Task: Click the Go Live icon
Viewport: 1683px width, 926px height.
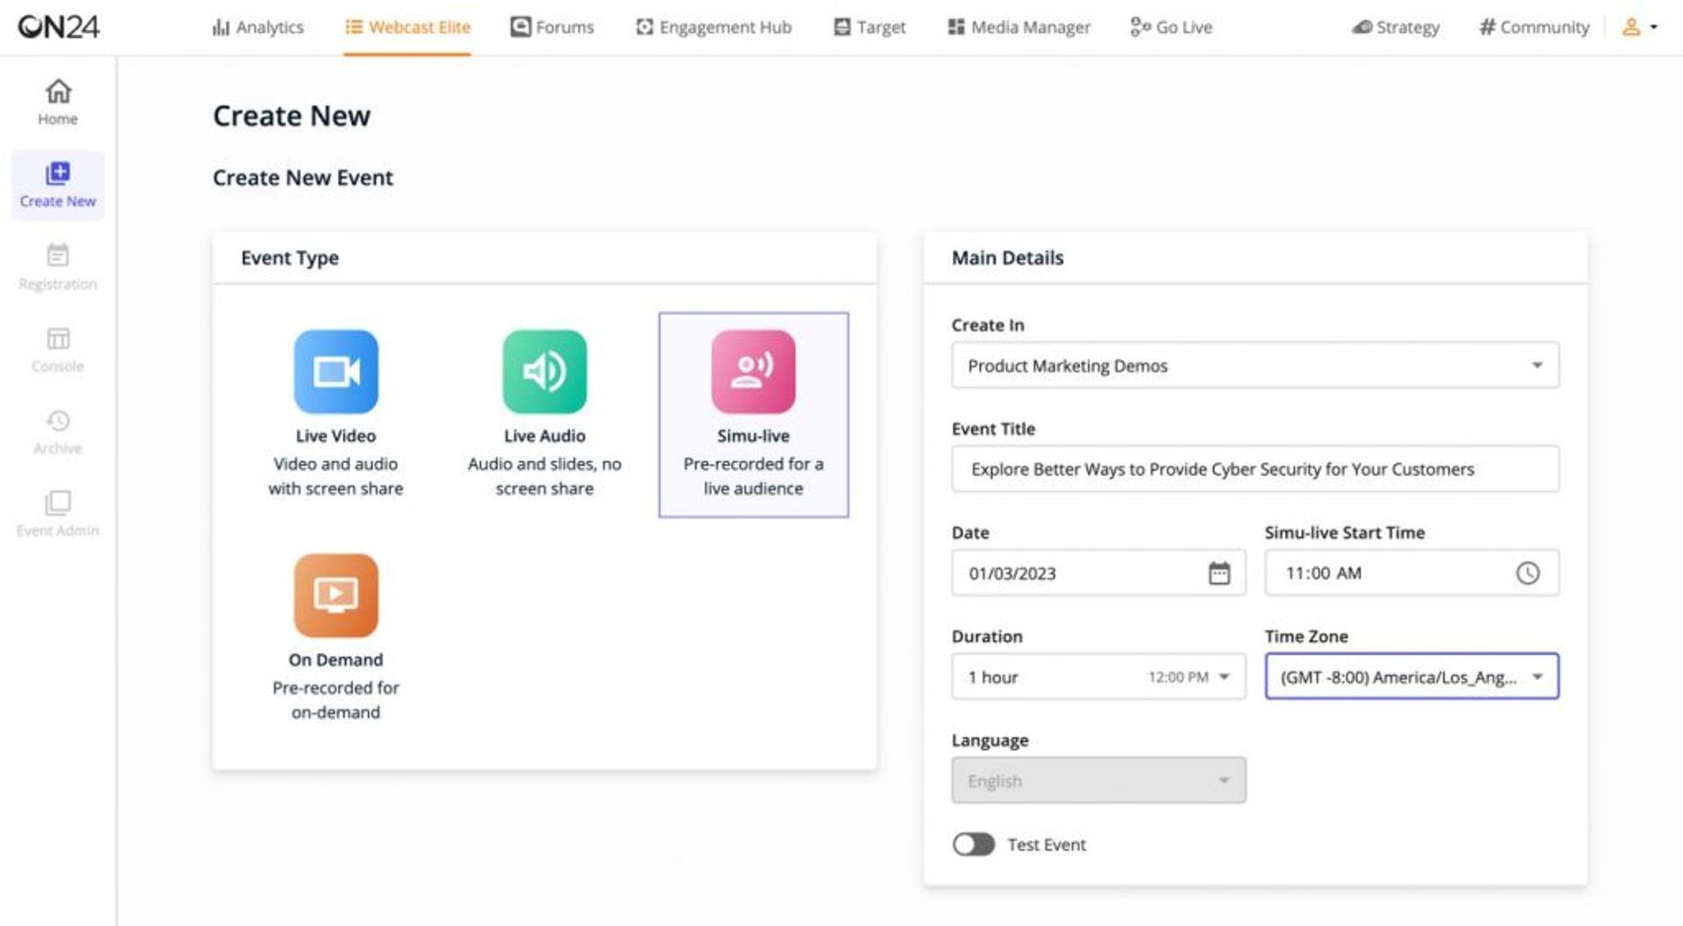Action: 1140,27
